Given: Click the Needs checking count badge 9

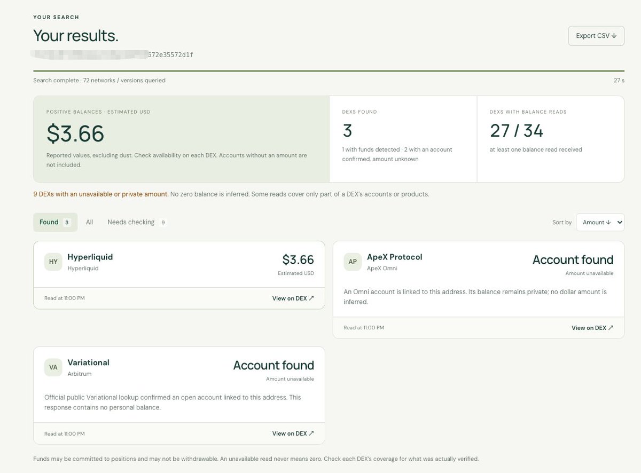Looking at the screenshot, I should point(163,223).
